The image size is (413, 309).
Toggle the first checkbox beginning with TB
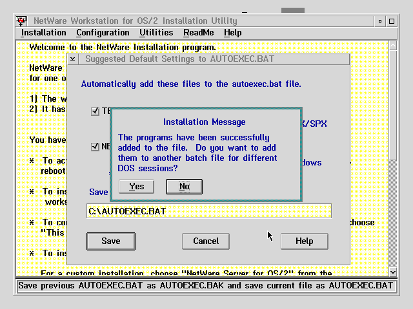point(95,111)
